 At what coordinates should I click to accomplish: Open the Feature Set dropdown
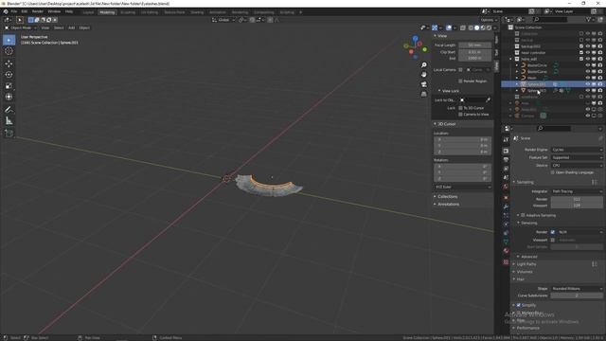click(x=577, y=157)
